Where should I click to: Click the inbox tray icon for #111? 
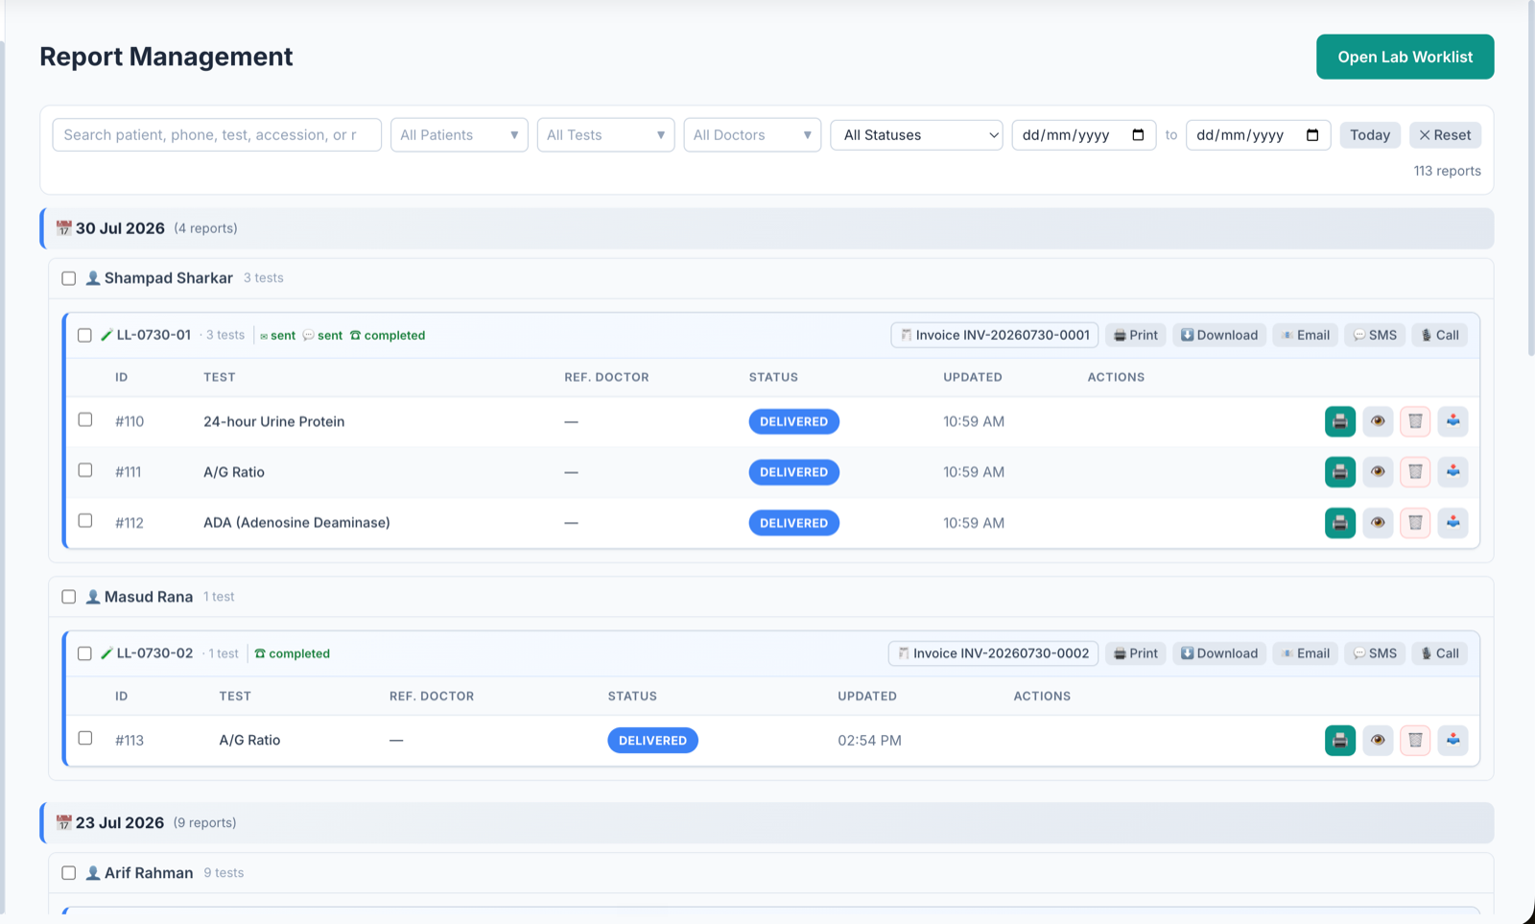point(1453,472)
